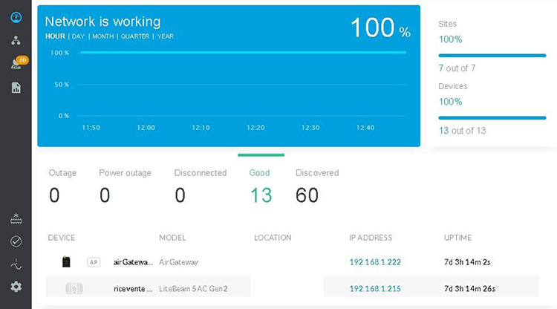This screenshot has width=557, height=309.
Task: Select the HOUR time range
Action: tap(55, 36)
